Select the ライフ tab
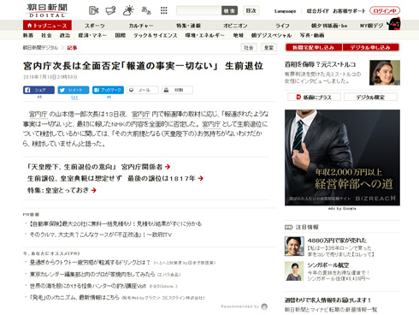The height and width of the screenshot is (315, 419). tap(282, 26)
